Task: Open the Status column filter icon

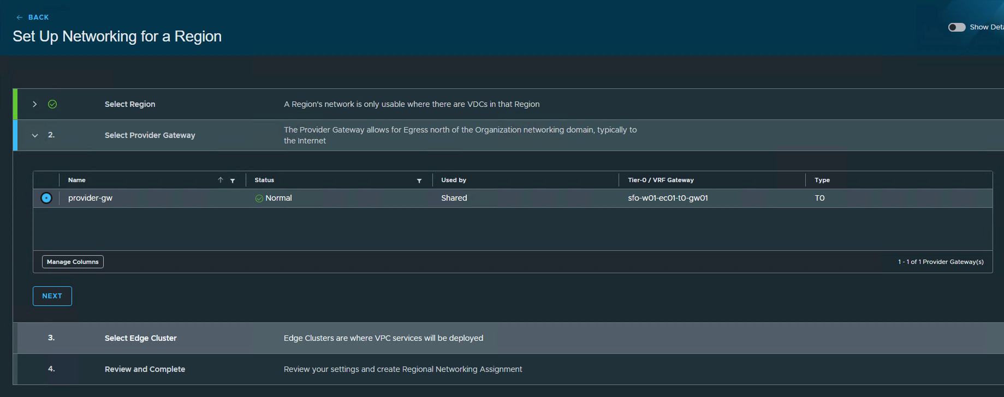Action: point(419,181)
